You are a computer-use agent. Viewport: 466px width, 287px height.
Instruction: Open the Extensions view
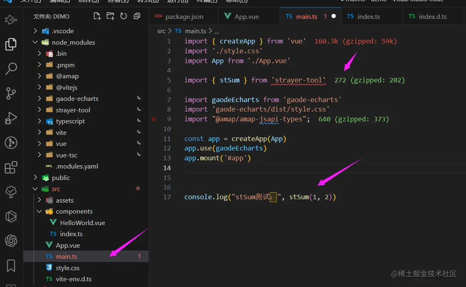click(11, 167)
